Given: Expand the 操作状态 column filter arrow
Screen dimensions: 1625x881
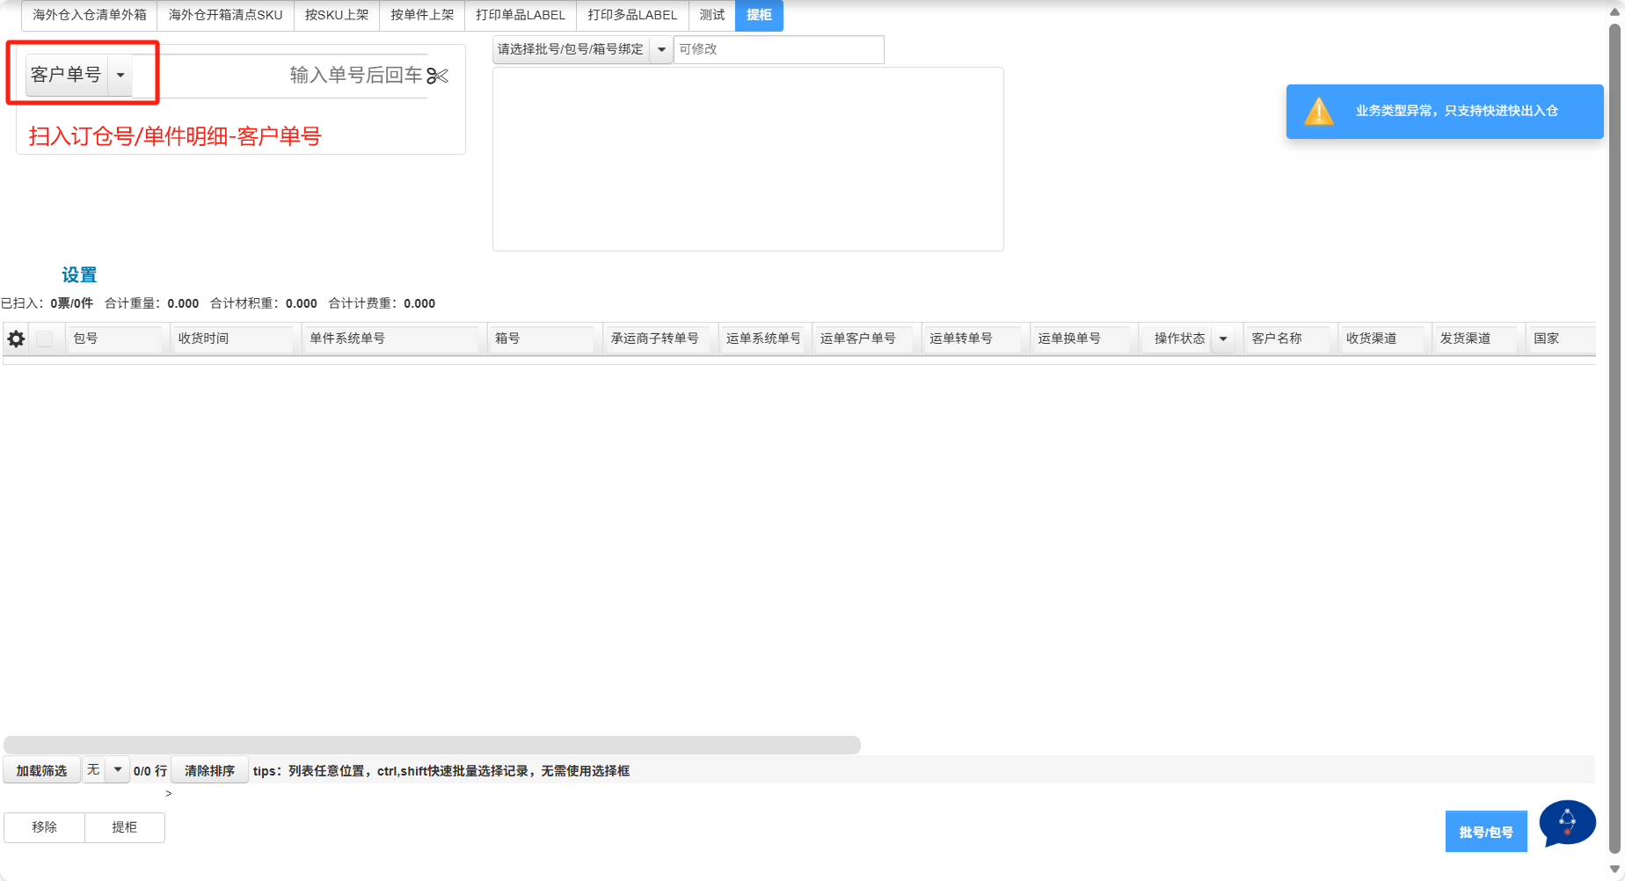Looking at the screenshot, I should [x=1222, y=339].
